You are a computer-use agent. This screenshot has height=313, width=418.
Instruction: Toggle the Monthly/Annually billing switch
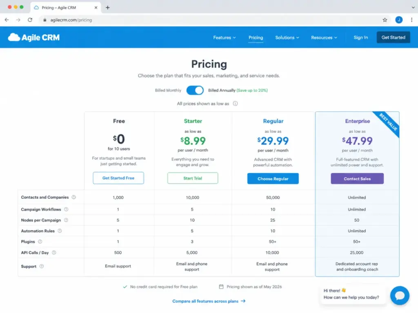click(195, 90)
